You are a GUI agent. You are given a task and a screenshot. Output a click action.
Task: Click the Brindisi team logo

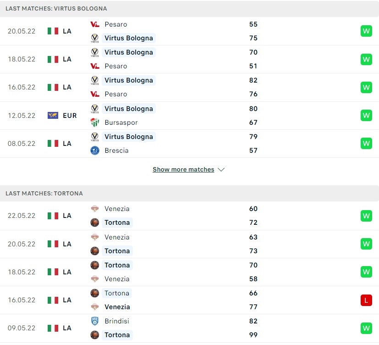pos(95,321)
